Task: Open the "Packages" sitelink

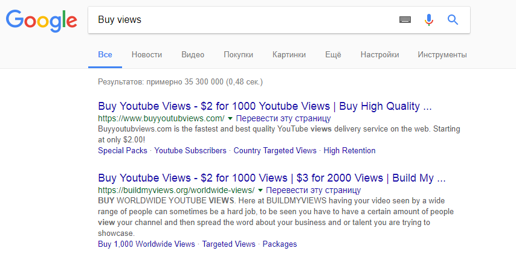Action: pyautogui.click(x=280, y=244)
